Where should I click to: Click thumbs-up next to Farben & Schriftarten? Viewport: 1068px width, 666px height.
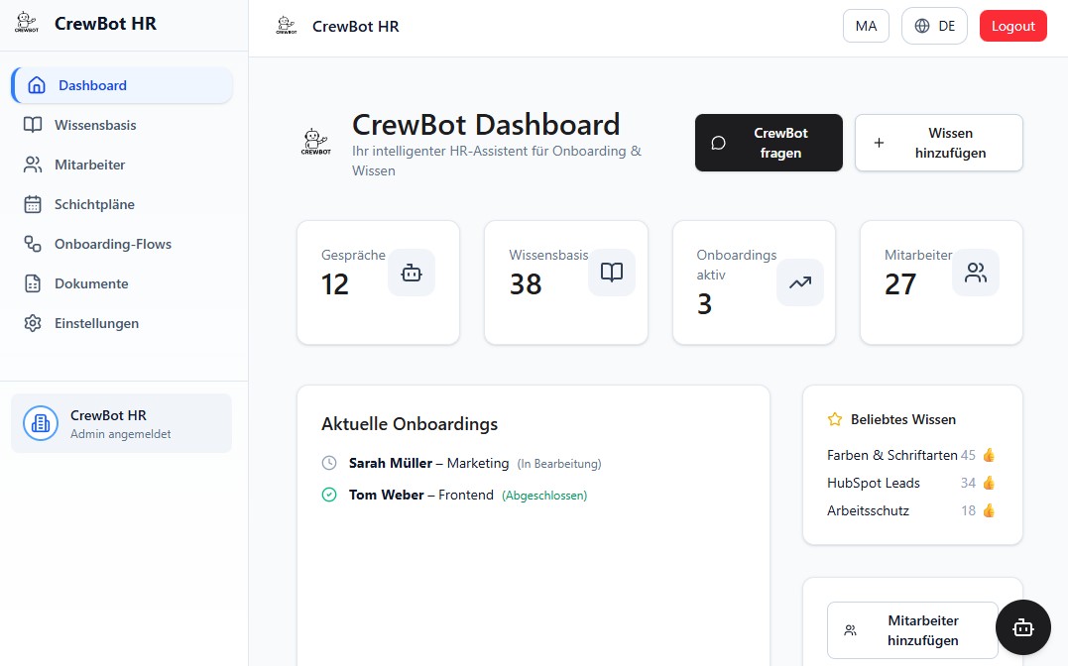[x=988, y=455]
